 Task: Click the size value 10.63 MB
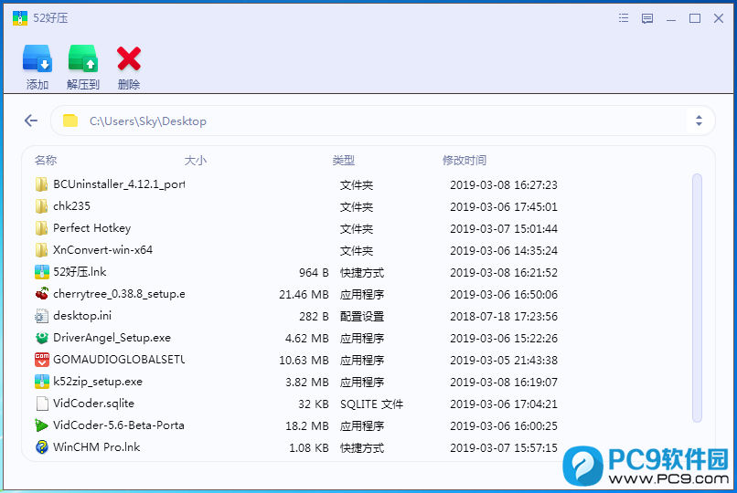click(x=304, y=361)
